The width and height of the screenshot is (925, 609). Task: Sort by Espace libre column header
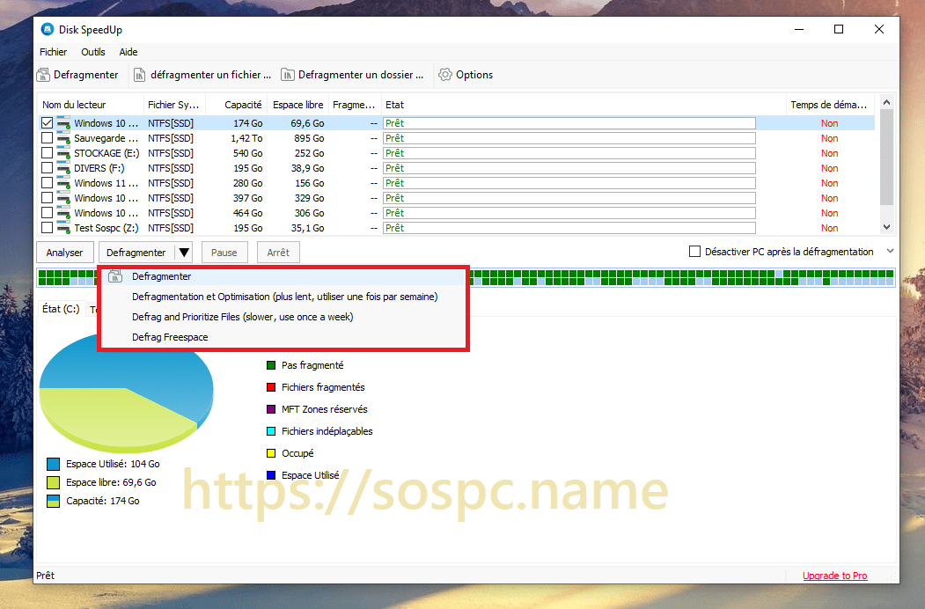coord(297,105)
